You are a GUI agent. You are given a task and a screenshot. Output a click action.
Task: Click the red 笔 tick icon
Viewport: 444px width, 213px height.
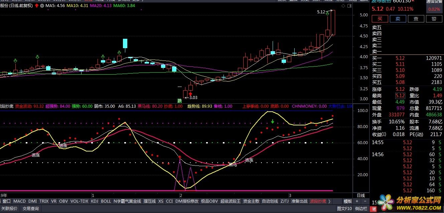tap(374, 209)
